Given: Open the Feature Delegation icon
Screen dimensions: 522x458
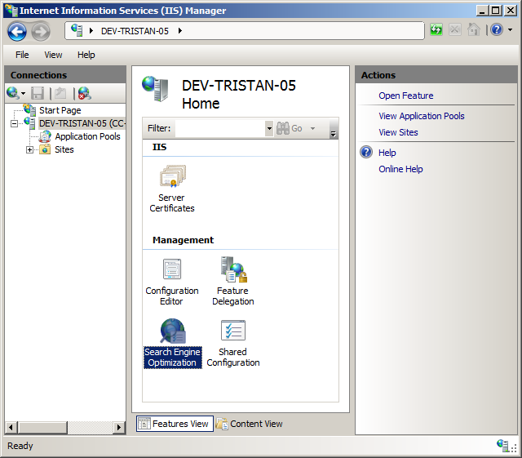Looking at the screenshot, I should pyautogui.click(x=233, y=280).
